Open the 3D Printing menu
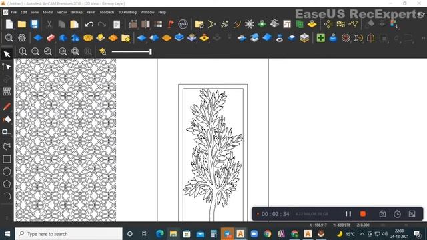The height and width of the screenshot is (240, 427). [x=127, y=12]
